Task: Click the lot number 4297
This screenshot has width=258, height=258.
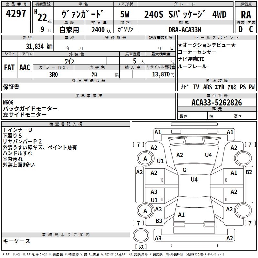Action: coord(16,14)
